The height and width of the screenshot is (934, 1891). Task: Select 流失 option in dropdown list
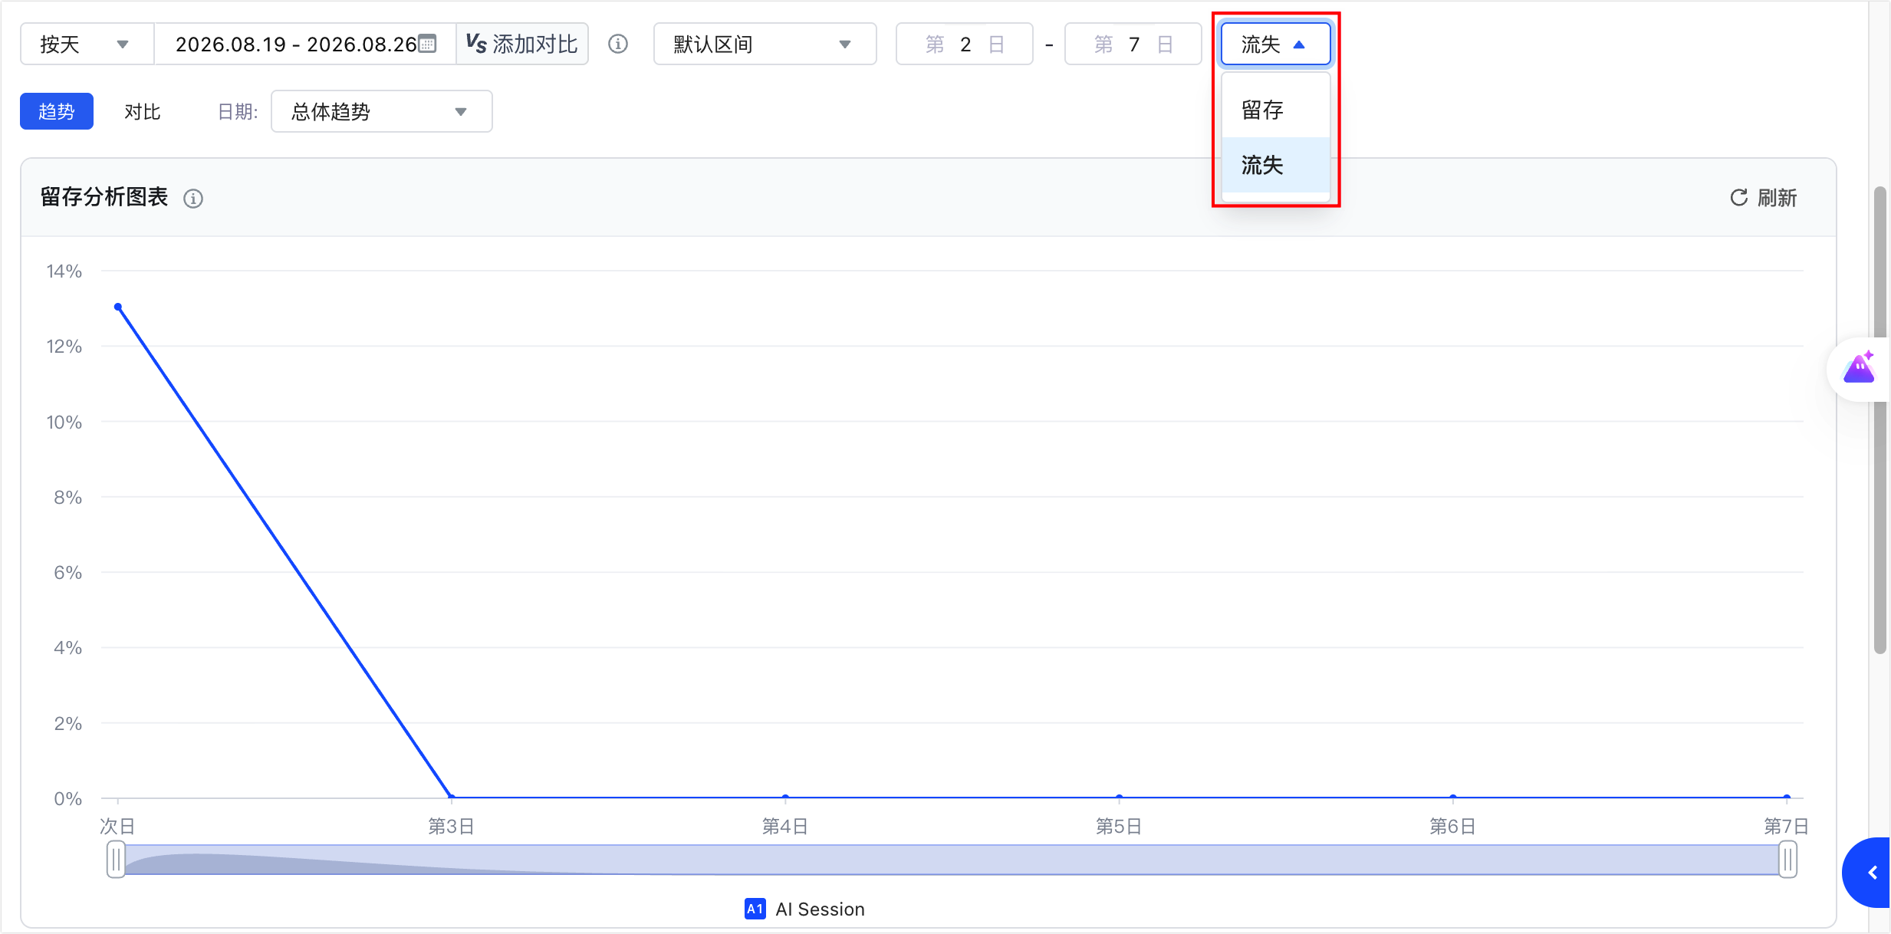(x=1275, y=165)
